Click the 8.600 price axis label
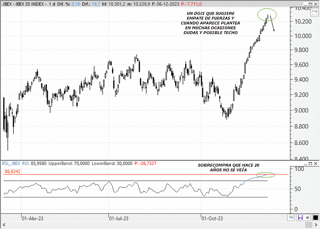Viewport: 320px width, 229px height. click(x=301, y=143)
